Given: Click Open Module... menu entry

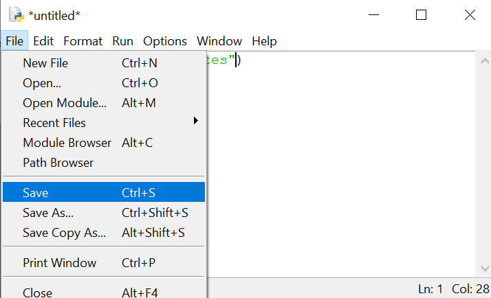Looking at the screenshot, I should (x=65, y=103).
